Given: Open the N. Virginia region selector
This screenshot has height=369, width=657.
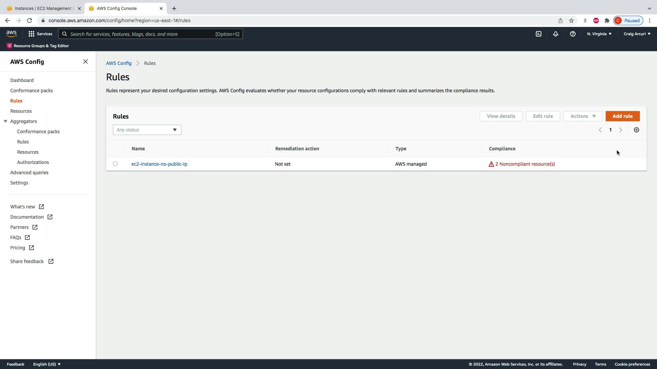Looking at the screenshot, I should click(x=599, y=34).
